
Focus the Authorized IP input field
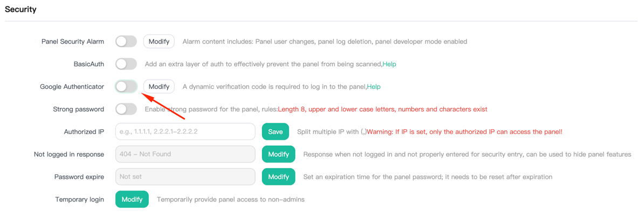[x=186, y=132]
